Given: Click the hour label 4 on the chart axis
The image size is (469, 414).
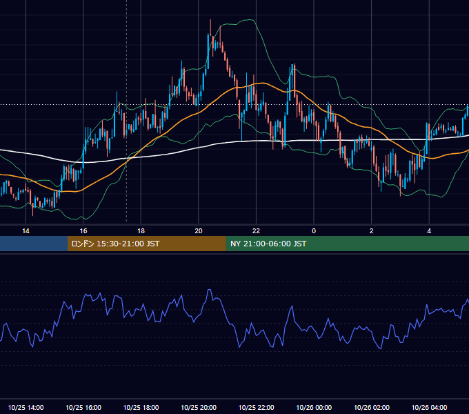Looking at the screenshot, I should 429,231.
